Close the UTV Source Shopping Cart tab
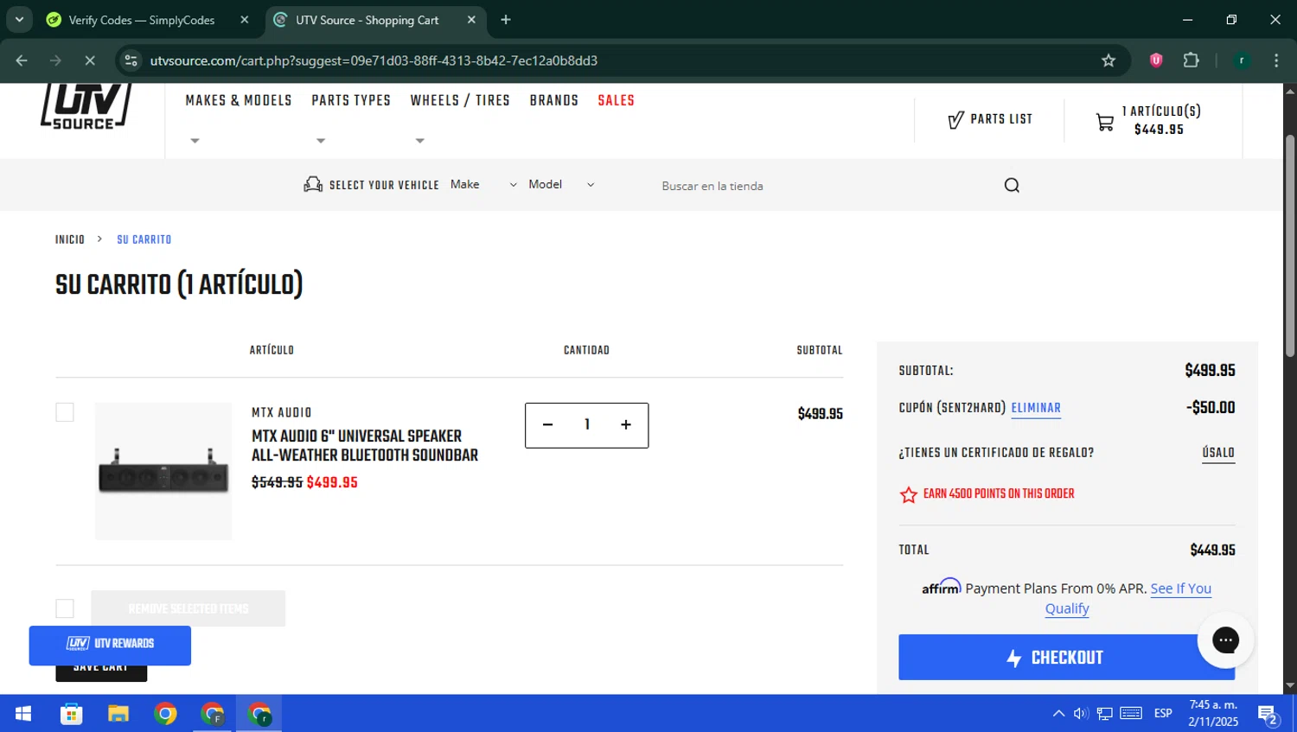The image size is (1297, 732). click(471, 20)
